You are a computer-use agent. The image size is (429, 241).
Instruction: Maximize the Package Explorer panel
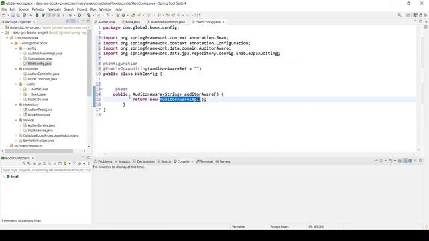point(88,21)
